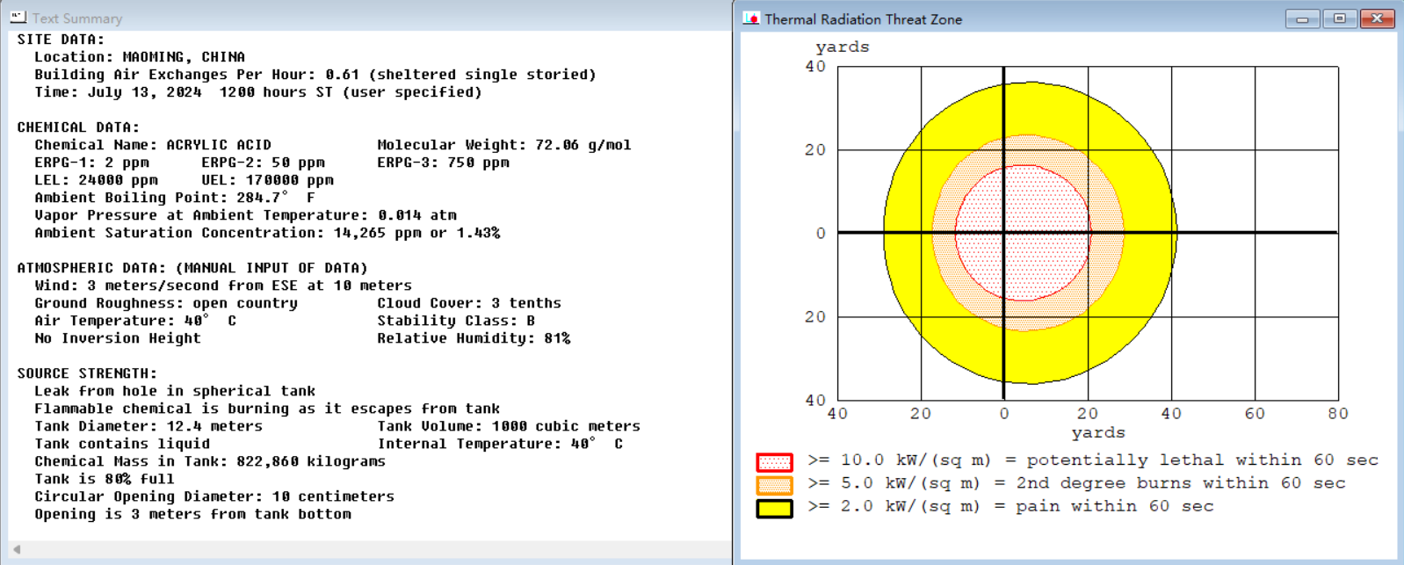Click the 'yards' label above the vertical axis

pos(842,47)
